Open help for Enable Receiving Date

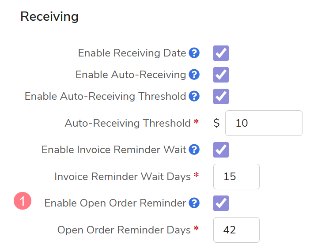pyautogui.click(x=194, y=53)
